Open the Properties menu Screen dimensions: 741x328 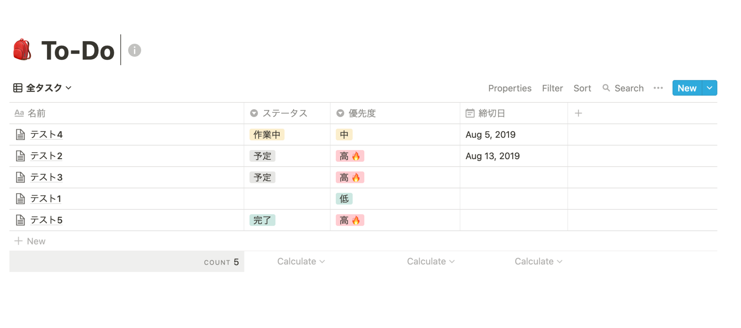[x=509, y=88]
